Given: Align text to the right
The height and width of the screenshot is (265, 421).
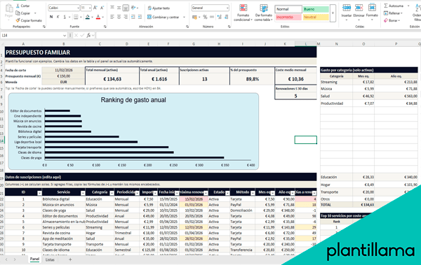Looking at the screenshot, I should pyautogui.click(x=126, y=17).
